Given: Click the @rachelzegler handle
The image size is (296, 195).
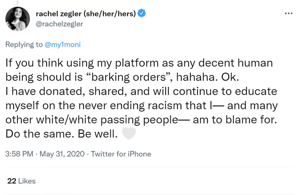Looking at the screenshot, I should [x=59, y=24].
